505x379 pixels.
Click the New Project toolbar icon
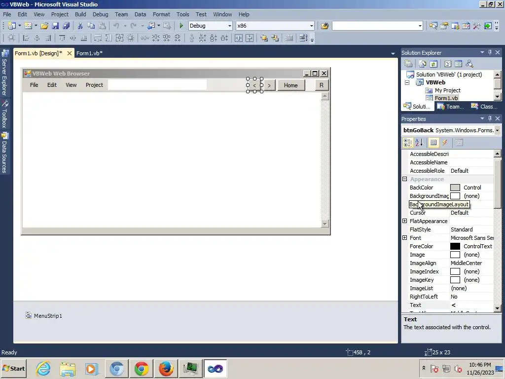coord(12,26)
